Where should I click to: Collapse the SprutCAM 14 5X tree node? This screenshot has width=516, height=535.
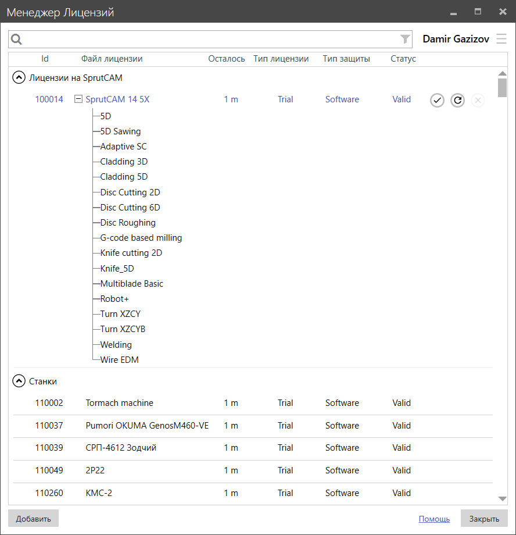coord(78,99)
